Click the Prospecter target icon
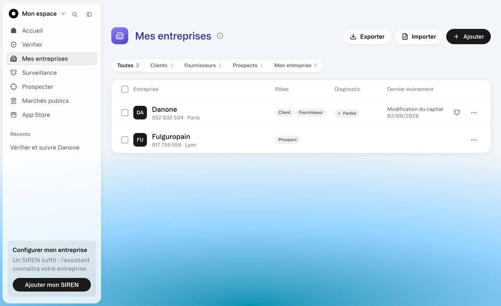The height and width of the screenshot is (306, 501). pos(14,87)
